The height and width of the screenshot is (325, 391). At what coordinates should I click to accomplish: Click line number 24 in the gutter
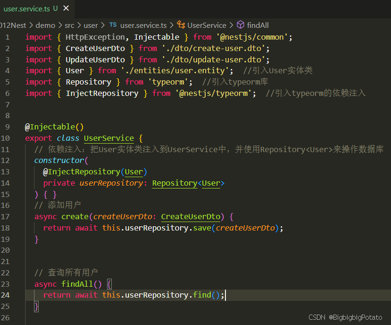[x=5, y=295]
